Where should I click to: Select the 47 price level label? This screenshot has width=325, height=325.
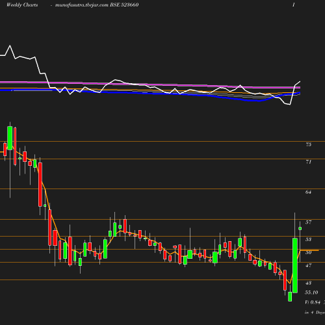click(309, 265)
